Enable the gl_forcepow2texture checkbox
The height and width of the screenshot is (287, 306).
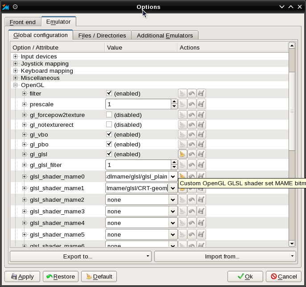click(x=109, y=115)
